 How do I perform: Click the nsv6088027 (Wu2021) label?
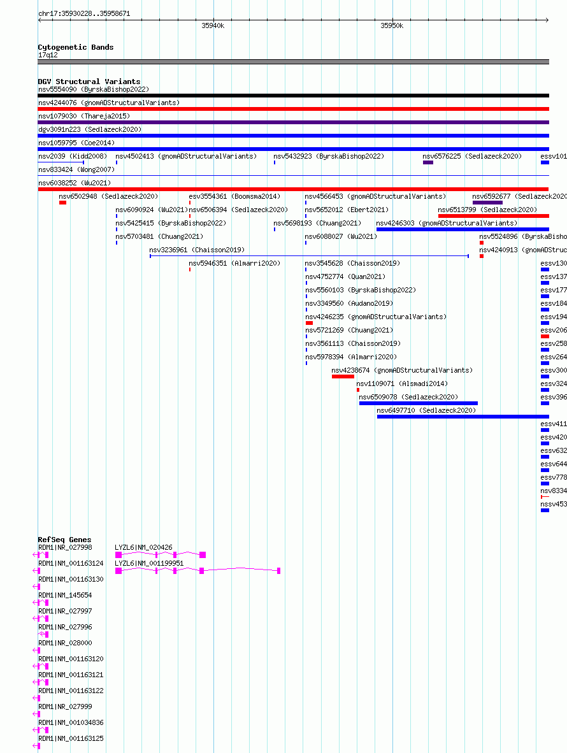[x=341, y=237]
